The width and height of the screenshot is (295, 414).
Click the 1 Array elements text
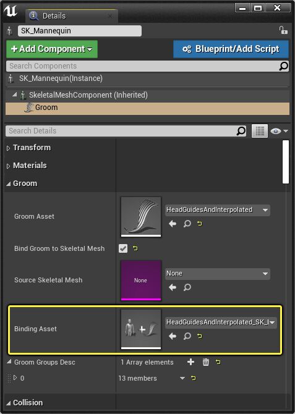point(147,362)
